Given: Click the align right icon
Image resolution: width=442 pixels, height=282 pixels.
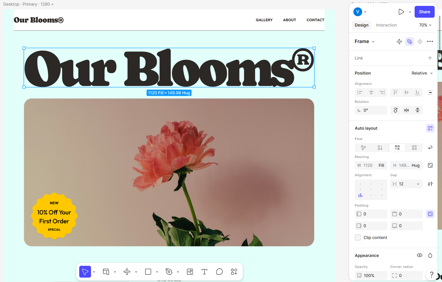Looking at the screenshot, I should 382,93.
